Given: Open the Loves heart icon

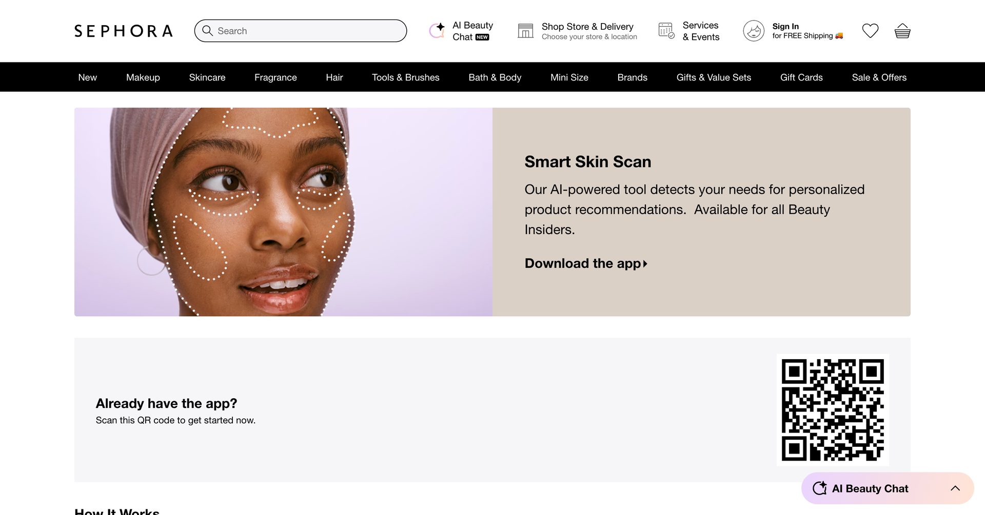Looking at the screenshot, I should pos(870,30).
